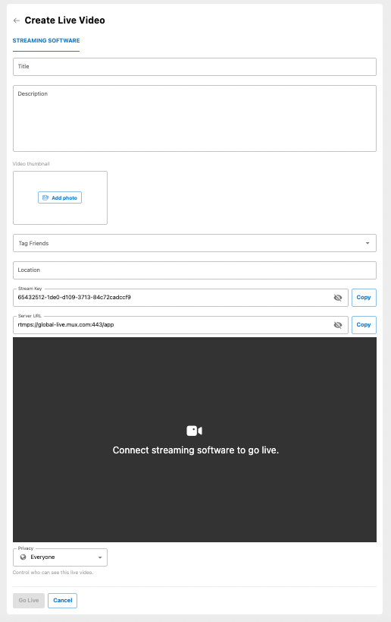This screenshot has height=622, width=391.
Task: Open the Tag Friends dropdown arrow
Action: point(368,243)
